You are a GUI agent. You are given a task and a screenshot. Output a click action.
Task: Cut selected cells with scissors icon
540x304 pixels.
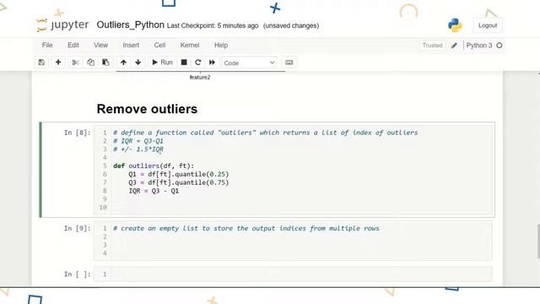pos(75,62)
